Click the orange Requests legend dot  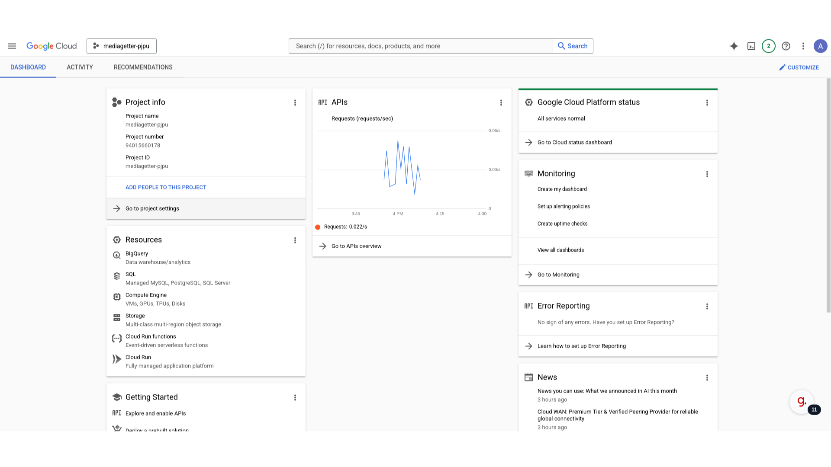pyautogui.click(x=318, y=227)
